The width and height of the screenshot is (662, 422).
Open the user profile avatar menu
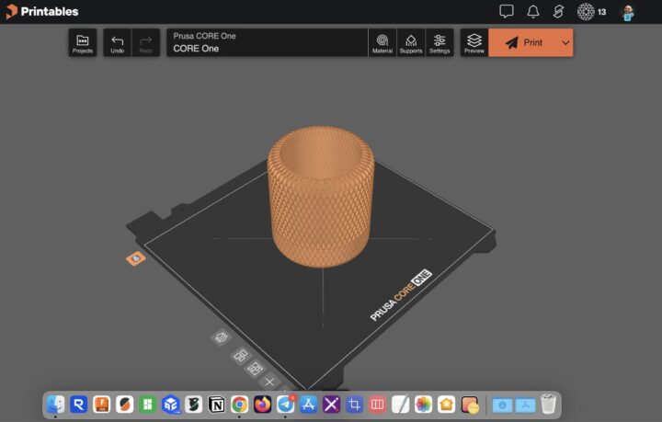point(628,12)
